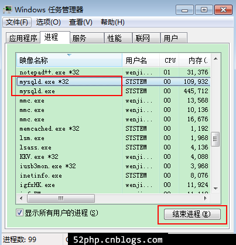Image resolution: width=236 pixels, height=245 pixels.
Task: Switch to the 性能 tab
Action: (118, 38)
